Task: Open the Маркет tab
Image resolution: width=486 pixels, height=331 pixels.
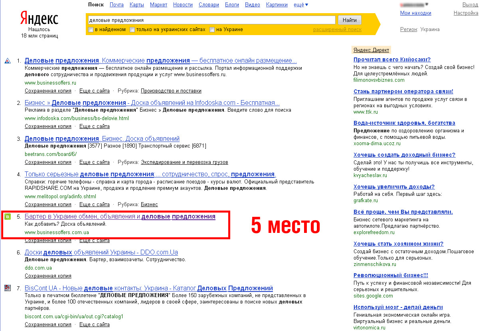Action: [x=158, y=5]
